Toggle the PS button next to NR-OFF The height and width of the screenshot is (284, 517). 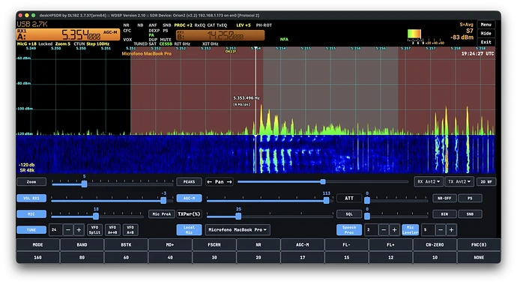(x=470, y=199)
